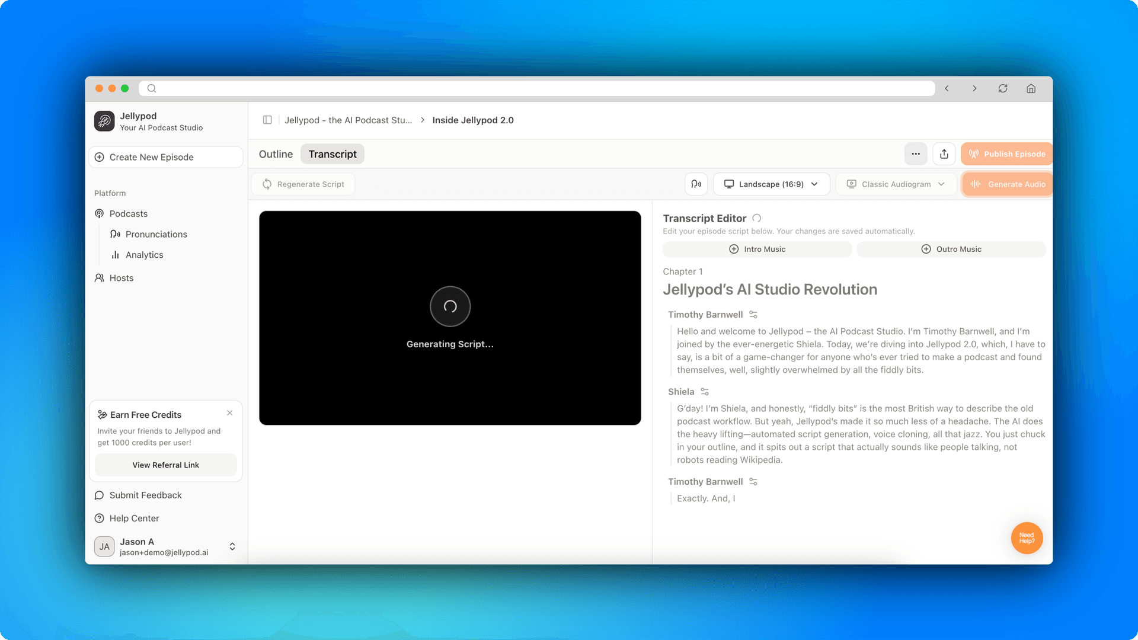1138x640 pixels.
Task: Dismiss the Earn Free Credits card
Action: coord(230,413)
